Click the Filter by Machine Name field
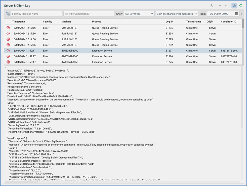This screenshot has width=247, height=186. pos(36,14)
